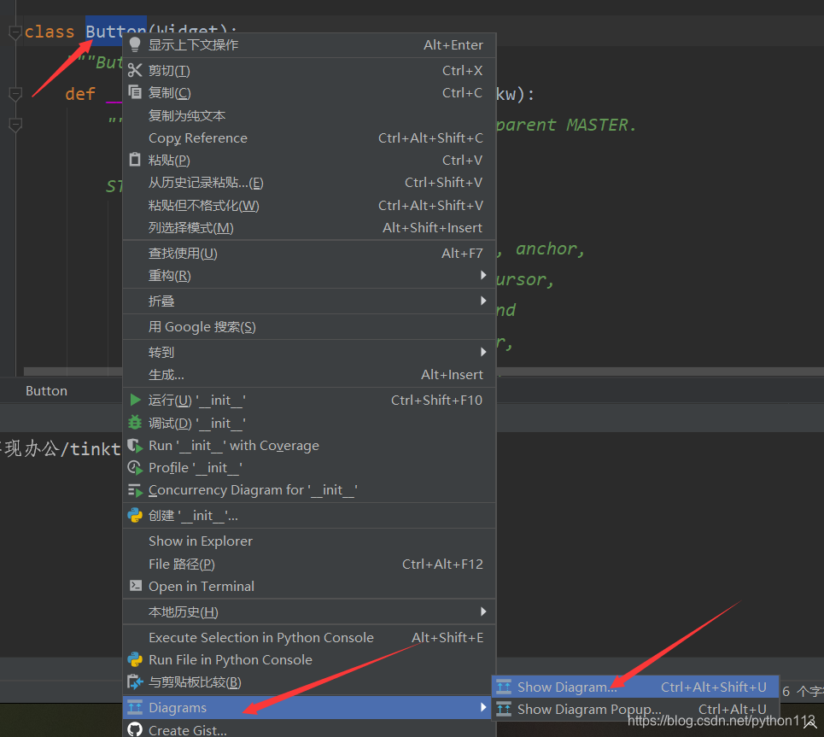Screen dimensions: 824x737
Task: Click the compare-with-clipboard icon
Action: 135,681
